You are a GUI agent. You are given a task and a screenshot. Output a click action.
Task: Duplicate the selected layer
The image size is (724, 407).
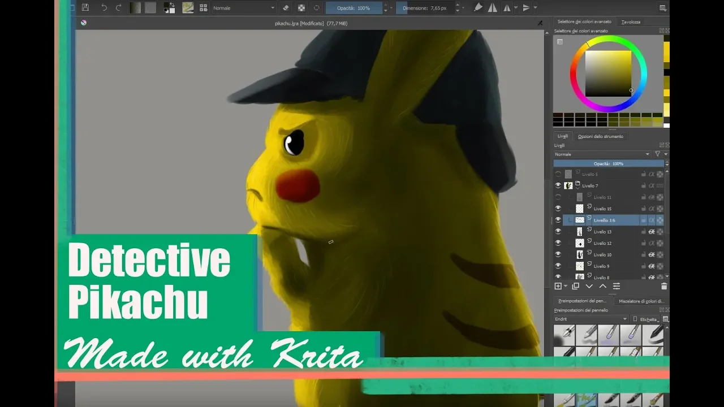point(575,286)
